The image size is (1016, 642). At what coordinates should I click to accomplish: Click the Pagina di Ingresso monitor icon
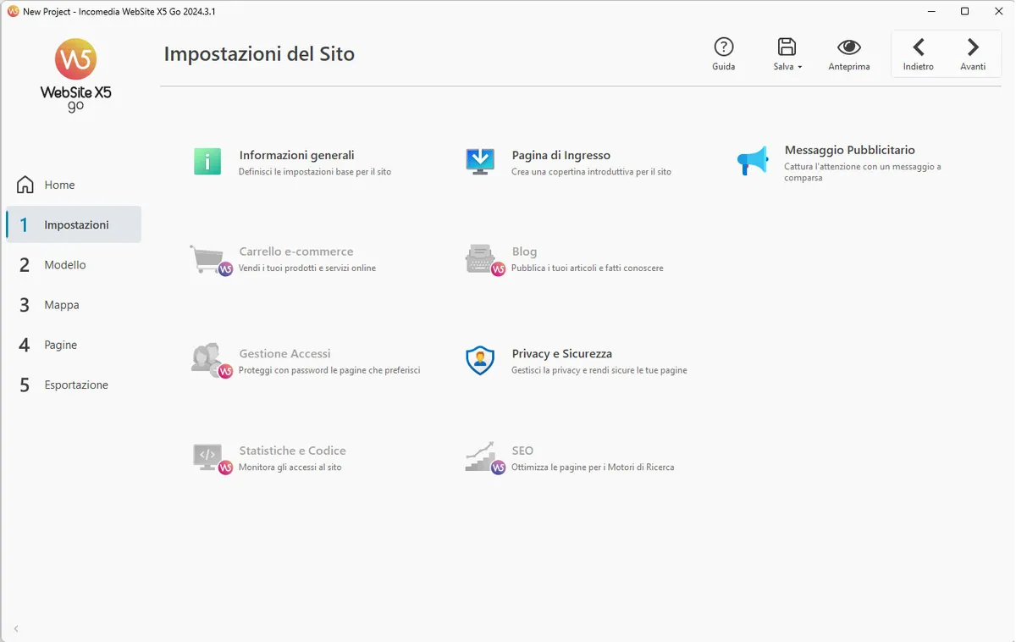(x=480, y=161)
